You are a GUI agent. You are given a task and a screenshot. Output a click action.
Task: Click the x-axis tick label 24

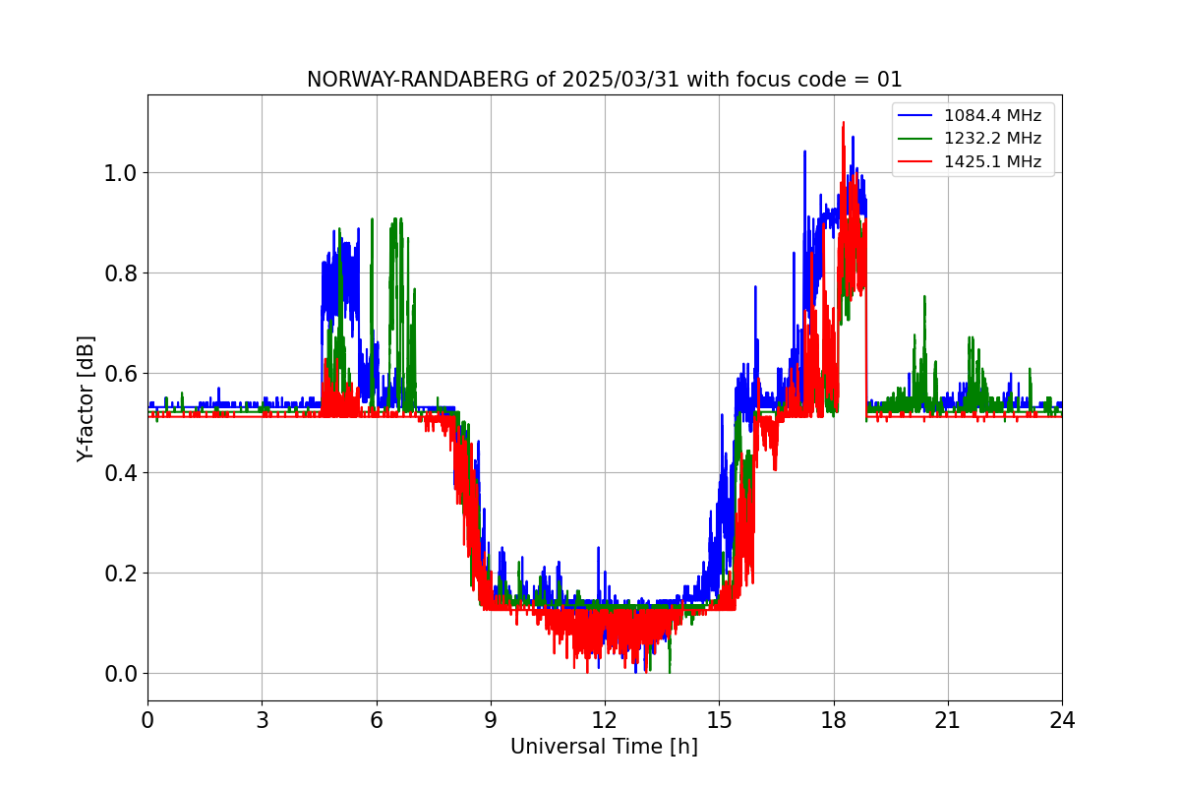[1062, 720]
